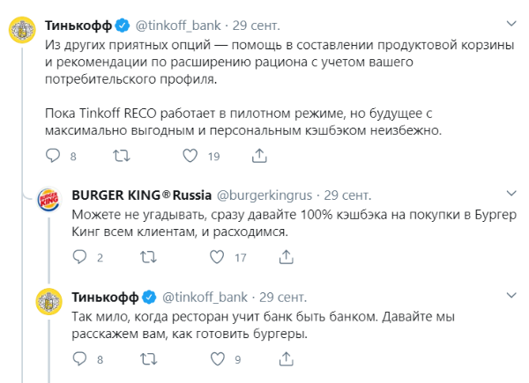The width and height of the screenshot is (529, 383).
Task: Click Tinkoff avatar on the first tweet
Action: click(x=24, y=27)
